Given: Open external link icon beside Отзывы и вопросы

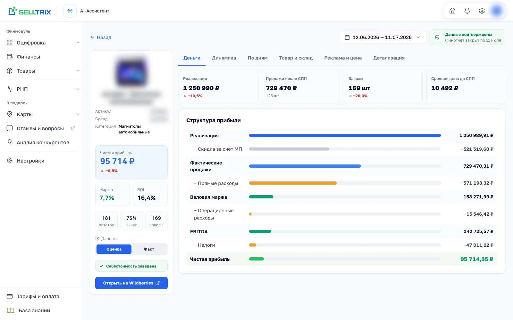Looking at the screenshot, I should point(73,128).
